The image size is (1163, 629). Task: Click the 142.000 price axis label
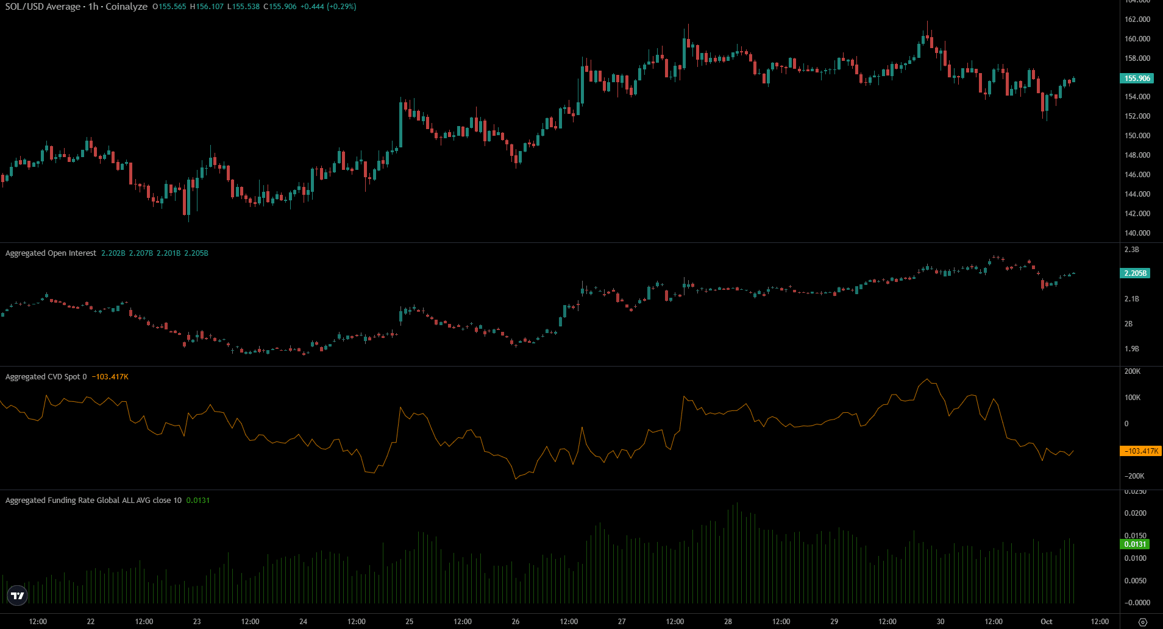pyautogui.click(x=1137, y=214)
